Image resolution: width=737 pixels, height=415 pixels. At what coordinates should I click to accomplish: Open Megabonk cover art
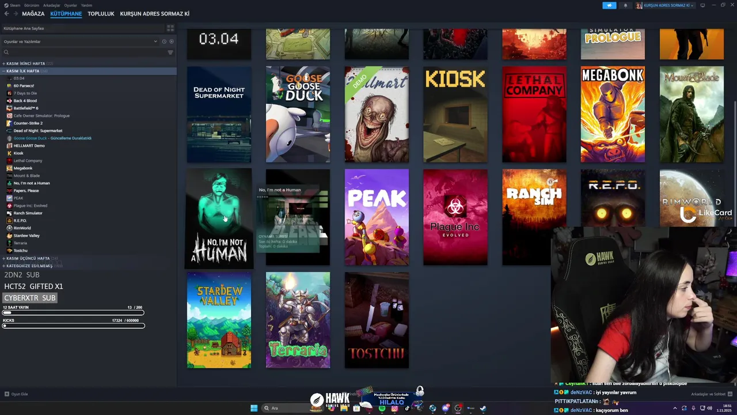point(613,114)
